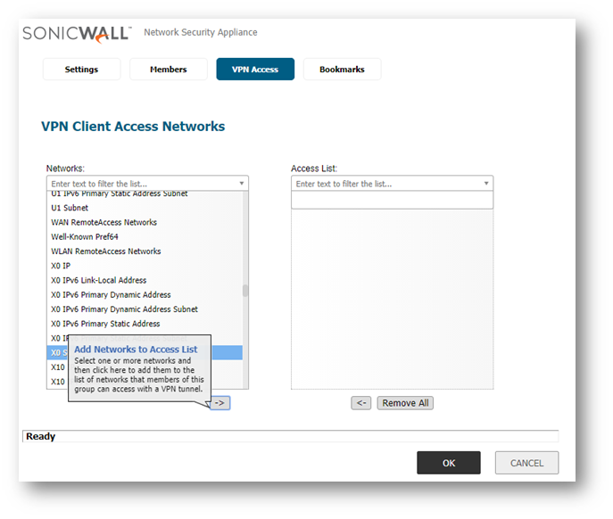Click the right-arrow add to access list button
Screen dimensions: 613x519
(220, 403)
